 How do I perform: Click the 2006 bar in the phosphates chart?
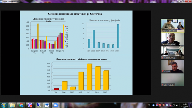(94, 39)
